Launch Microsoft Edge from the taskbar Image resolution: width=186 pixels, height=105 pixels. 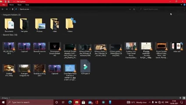click(x=70, y=102)
